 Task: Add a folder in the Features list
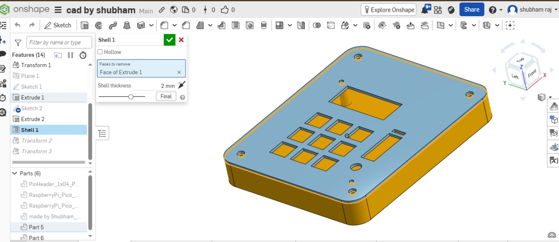pos(58,55)
